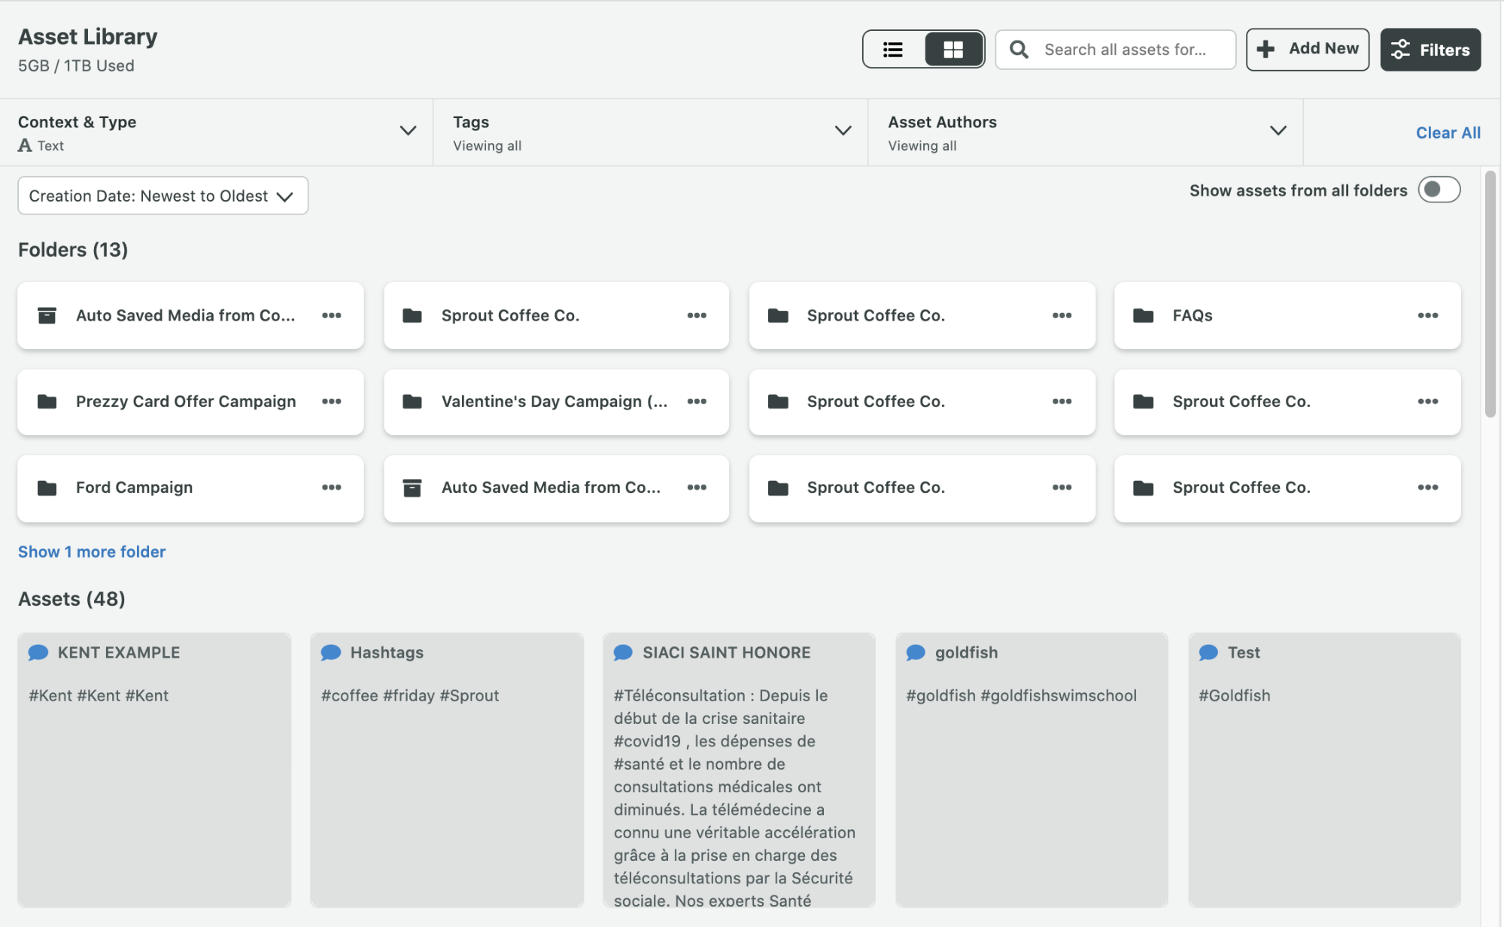The width and height of the screenshot is (1504, 927).
Task: Click the Add New button
Action: (x=1307, y=50)
